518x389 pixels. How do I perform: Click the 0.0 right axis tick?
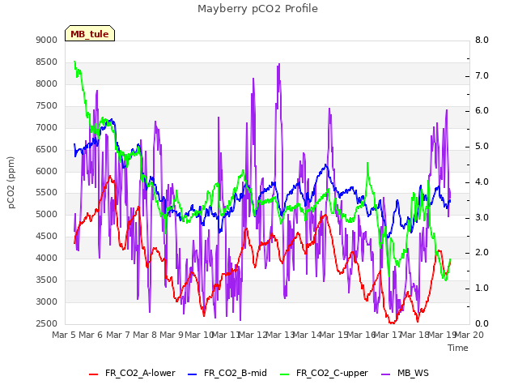(482, 323)
